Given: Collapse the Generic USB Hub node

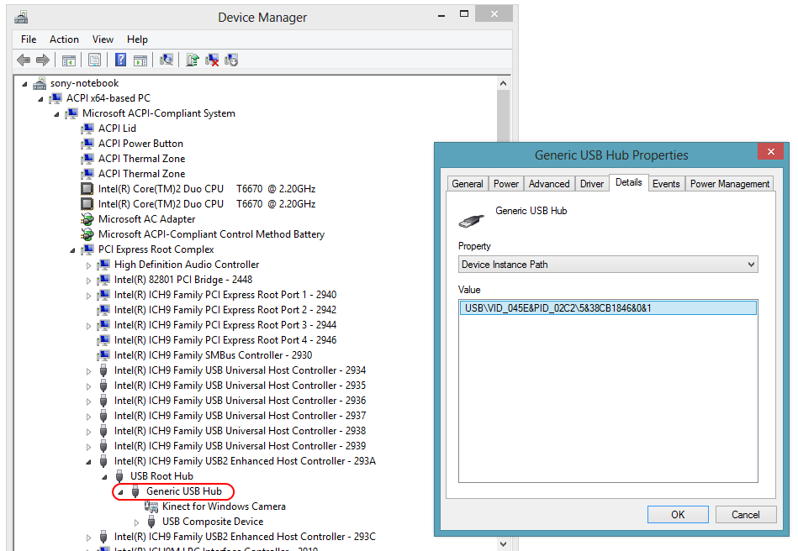Looking at the screenshot, I should pyautogui.click(x=120, y=492).
